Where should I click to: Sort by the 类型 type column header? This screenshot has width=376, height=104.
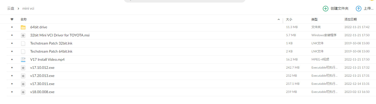314,19
